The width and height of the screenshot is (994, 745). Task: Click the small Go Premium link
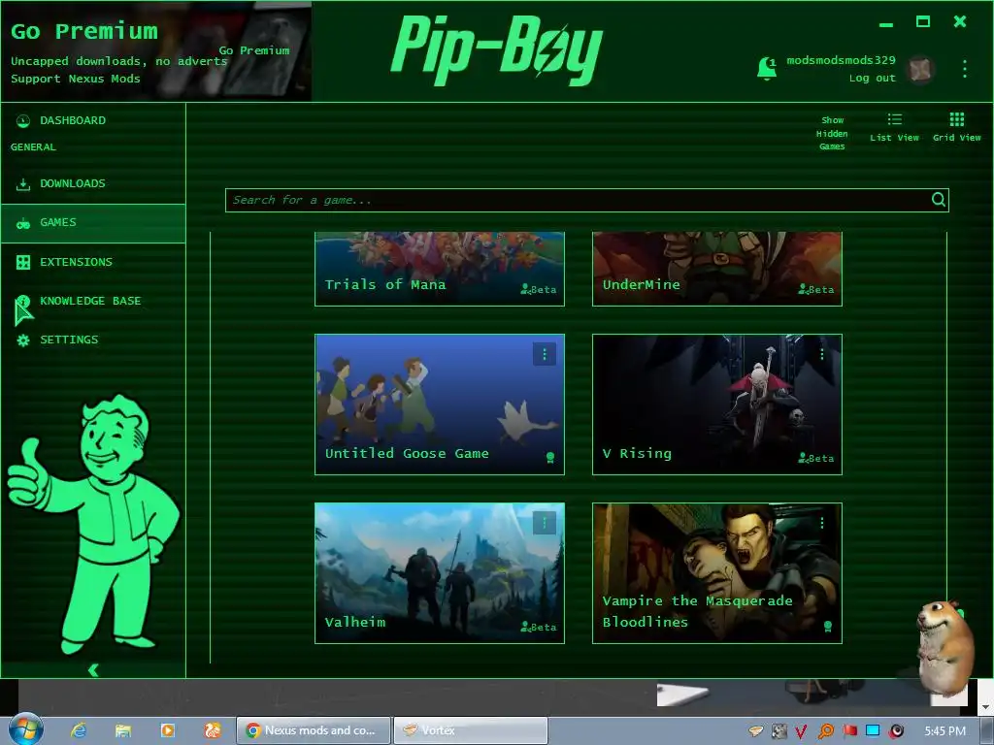pyautogui.click(x=254, y=50)
